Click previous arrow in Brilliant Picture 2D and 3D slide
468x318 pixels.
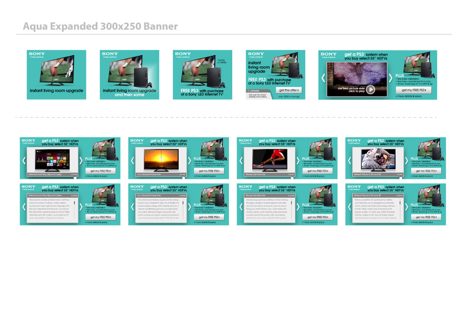coord(349,161)
